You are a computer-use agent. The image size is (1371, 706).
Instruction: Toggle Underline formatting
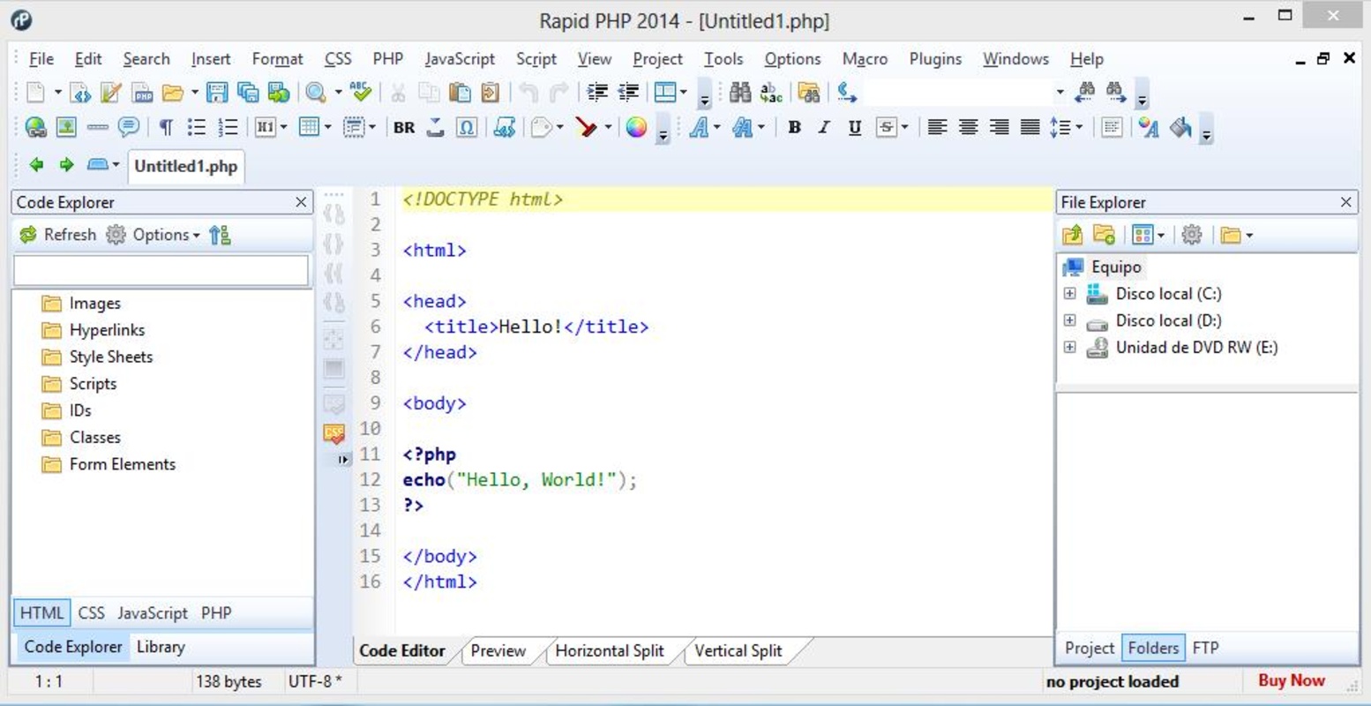point(854,128)
